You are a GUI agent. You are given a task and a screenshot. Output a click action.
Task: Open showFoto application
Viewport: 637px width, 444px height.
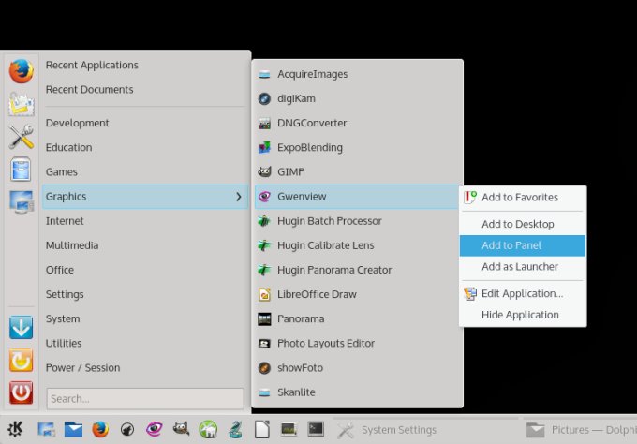[x=357, y=367]
